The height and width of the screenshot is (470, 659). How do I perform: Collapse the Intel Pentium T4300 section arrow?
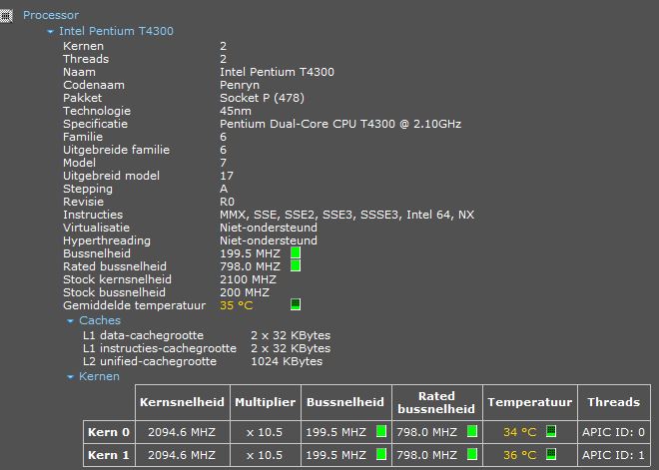point(51,32)
